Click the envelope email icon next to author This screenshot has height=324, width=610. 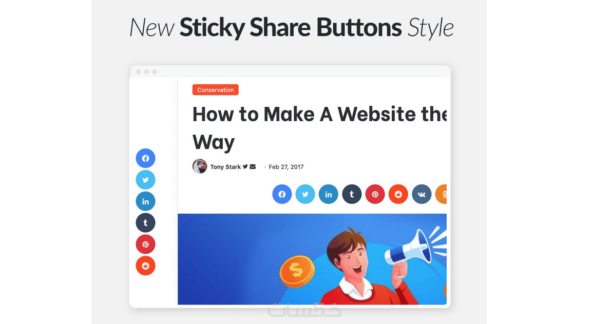point(253,166)
